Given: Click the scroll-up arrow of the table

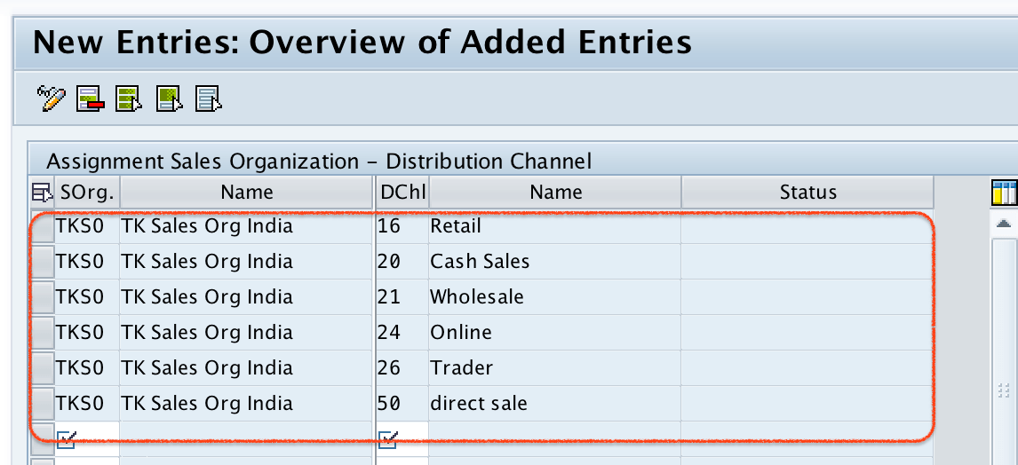Looking at the screenshot, I should click(1004, 224).
